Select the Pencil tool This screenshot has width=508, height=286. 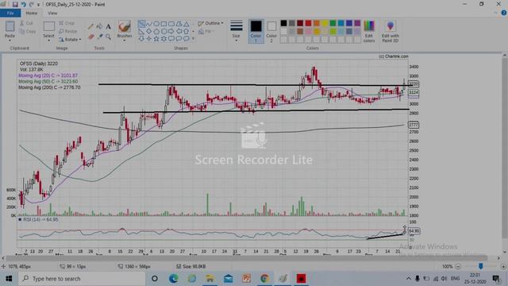click(91, 26)
